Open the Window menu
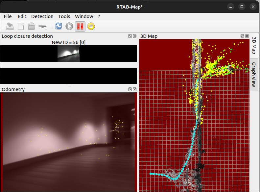260x192 pixels. [x=84, y=16]
